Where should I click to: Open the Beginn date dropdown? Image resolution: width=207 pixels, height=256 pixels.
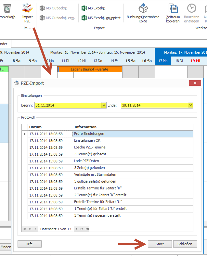coord(104,105)
